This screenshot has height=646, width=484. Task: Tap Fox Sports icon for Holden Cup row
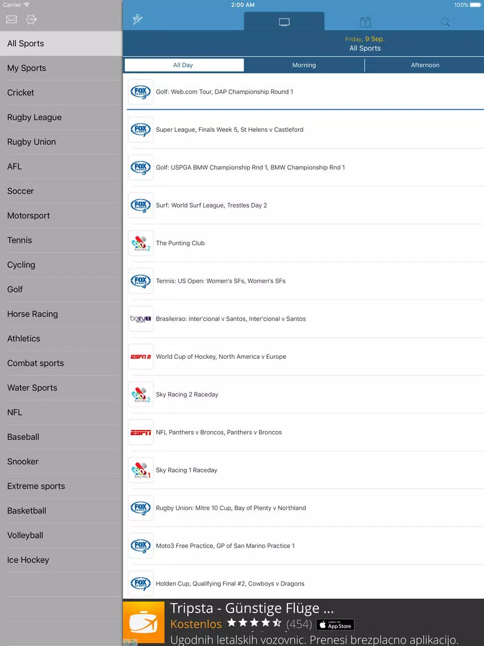point(141,583)
